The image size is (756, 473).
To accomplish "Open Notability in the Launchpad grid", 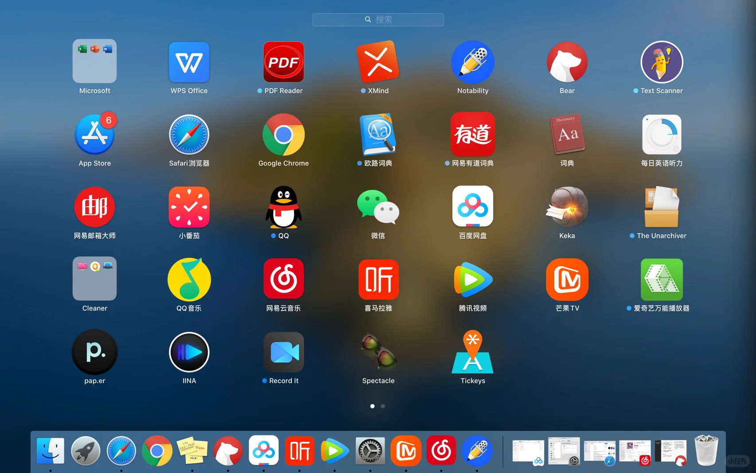I will tap(473, 62).
